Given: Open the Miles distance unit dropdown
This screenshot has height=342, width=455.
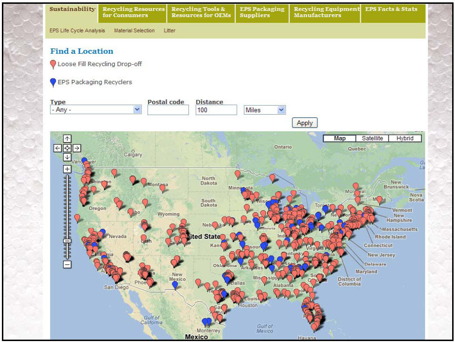Looking at the screenshot, I should tap(265, 110).
